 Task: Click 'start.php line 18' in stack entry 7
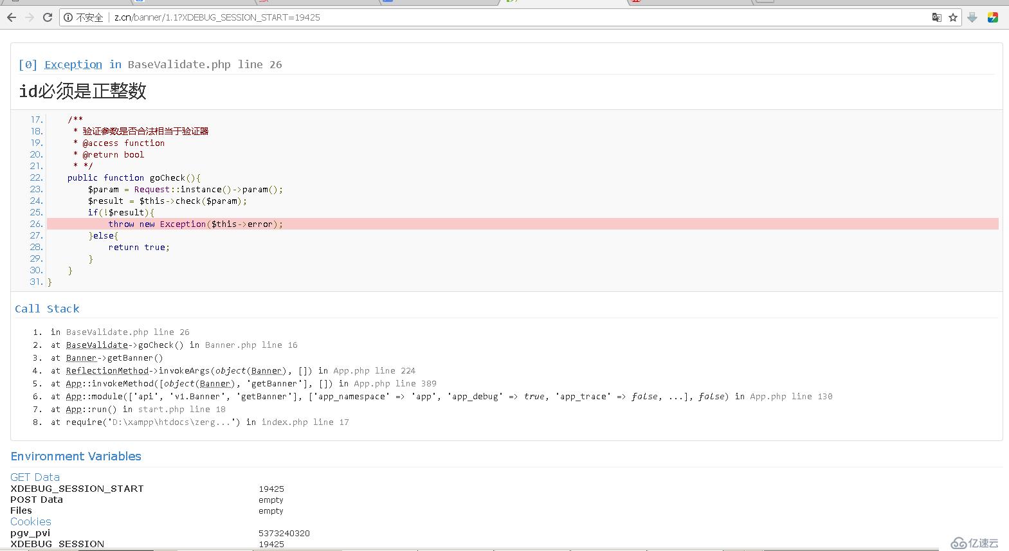(182, 410)
